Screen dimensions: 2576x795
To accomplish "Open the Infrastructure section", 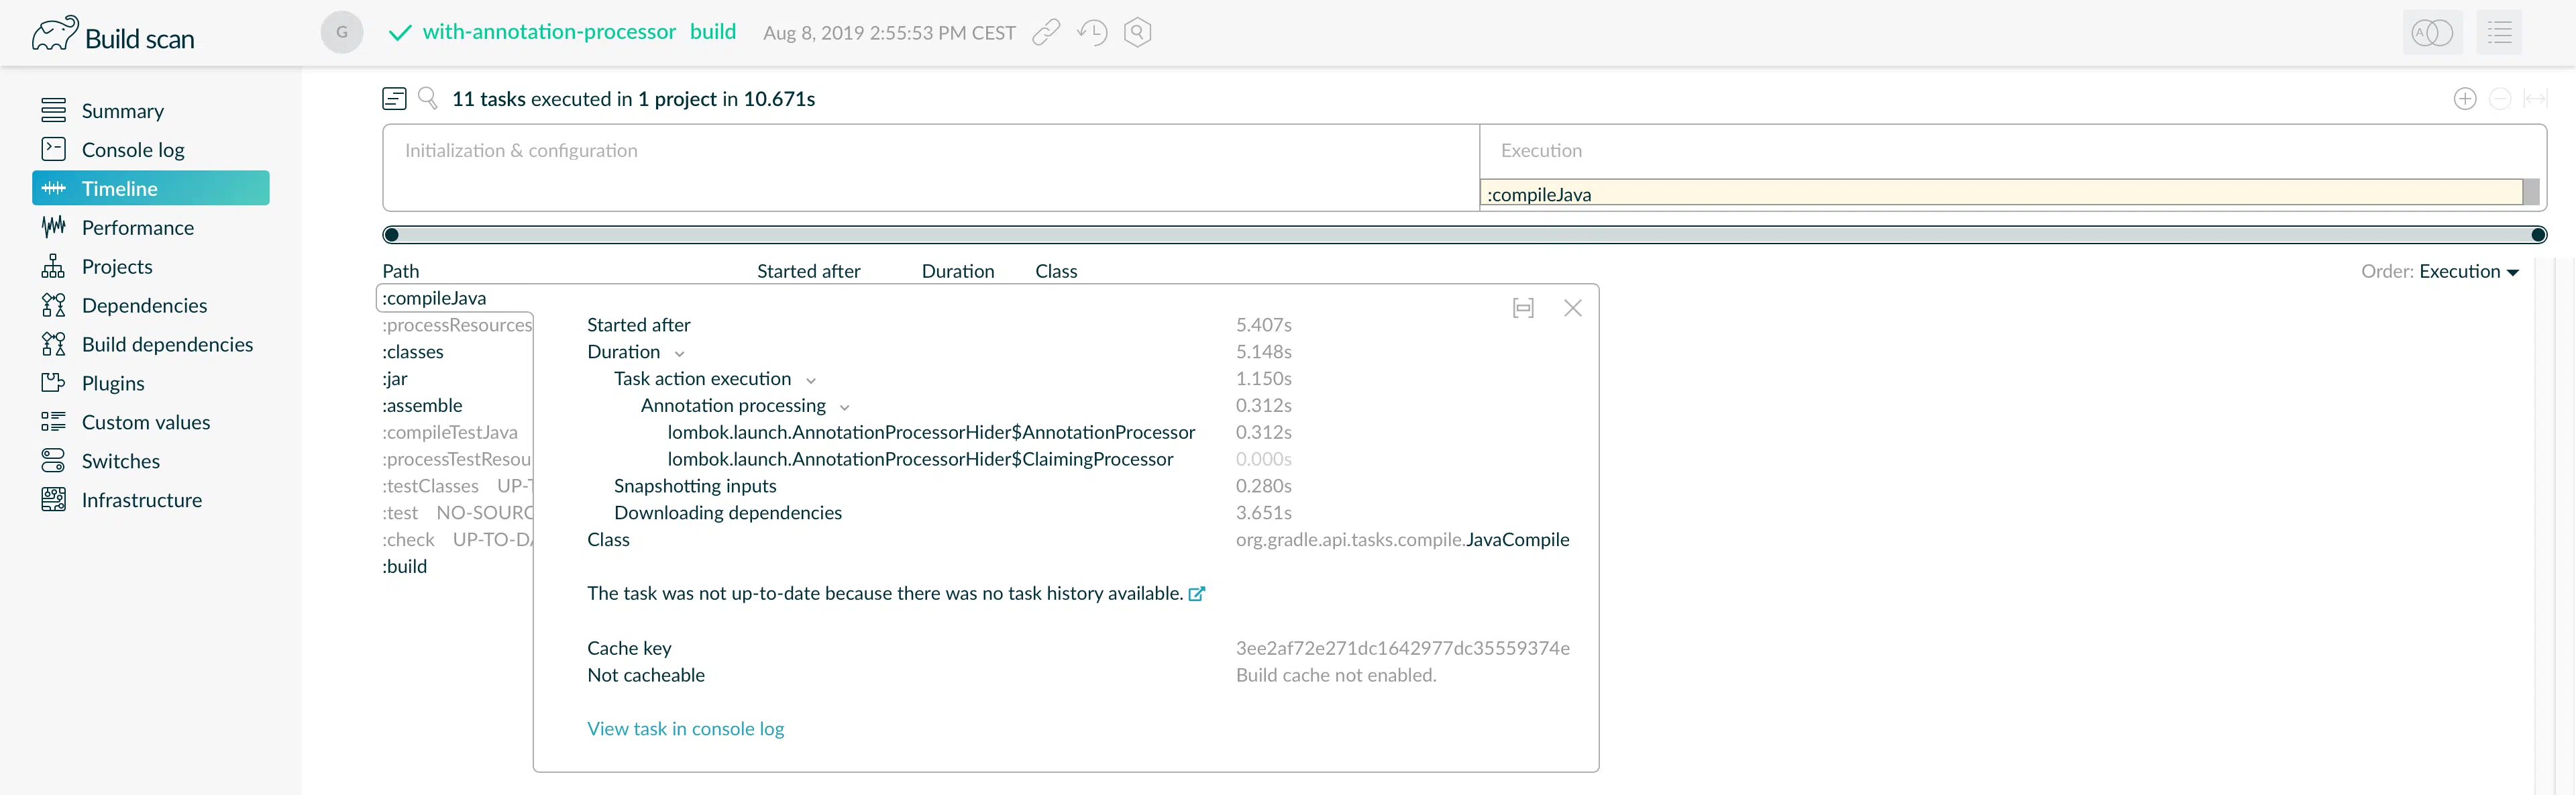I will click(151, 500).
